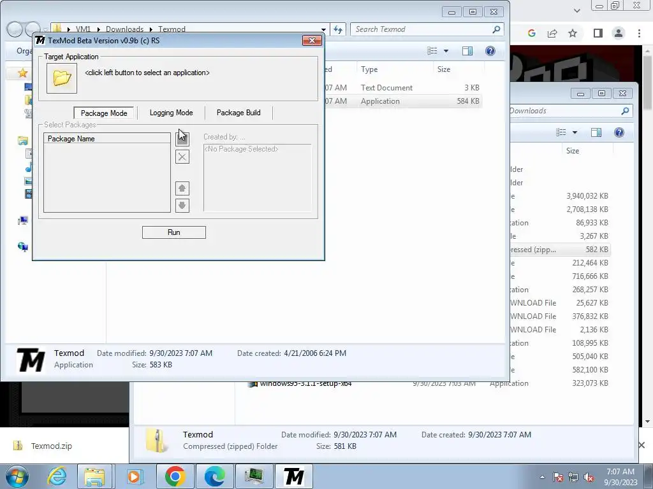Screen dimensions: 653x489
Task: Toggle Chrome side panel icon
Action: tap(598, 33)
